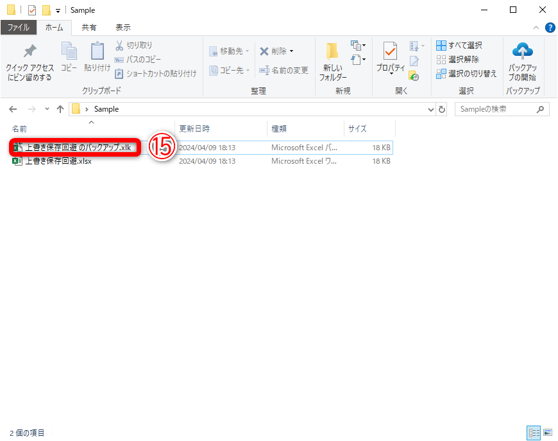Go up to the parent folder
Screen dimensions: 558x441
[x=60, y=109]
